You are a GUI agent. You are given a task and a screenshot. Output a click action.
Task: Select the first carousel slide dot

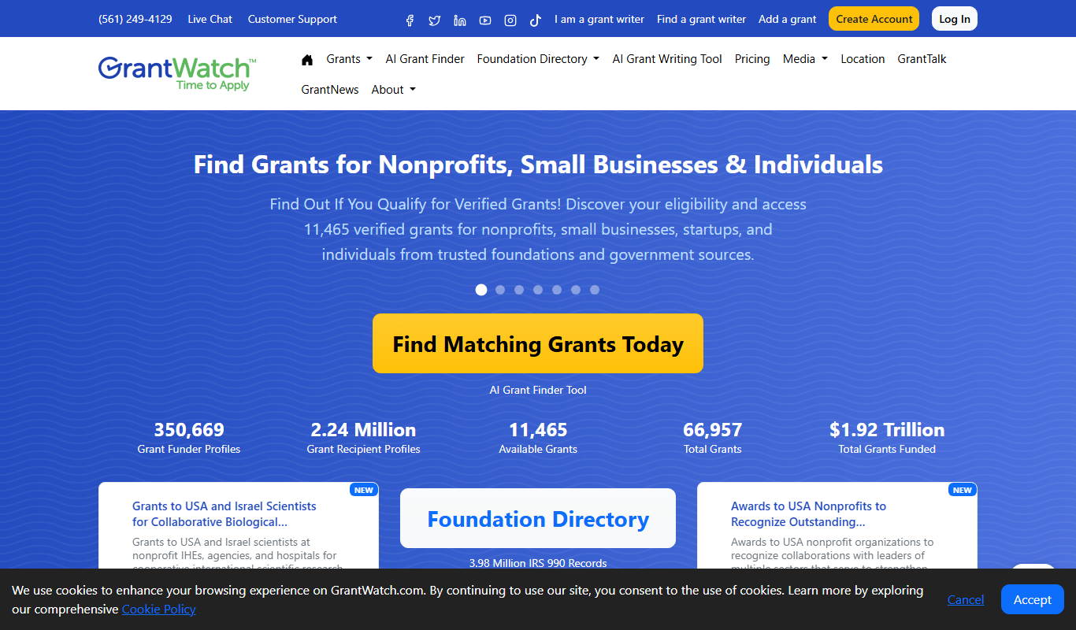tap(481, 290)
